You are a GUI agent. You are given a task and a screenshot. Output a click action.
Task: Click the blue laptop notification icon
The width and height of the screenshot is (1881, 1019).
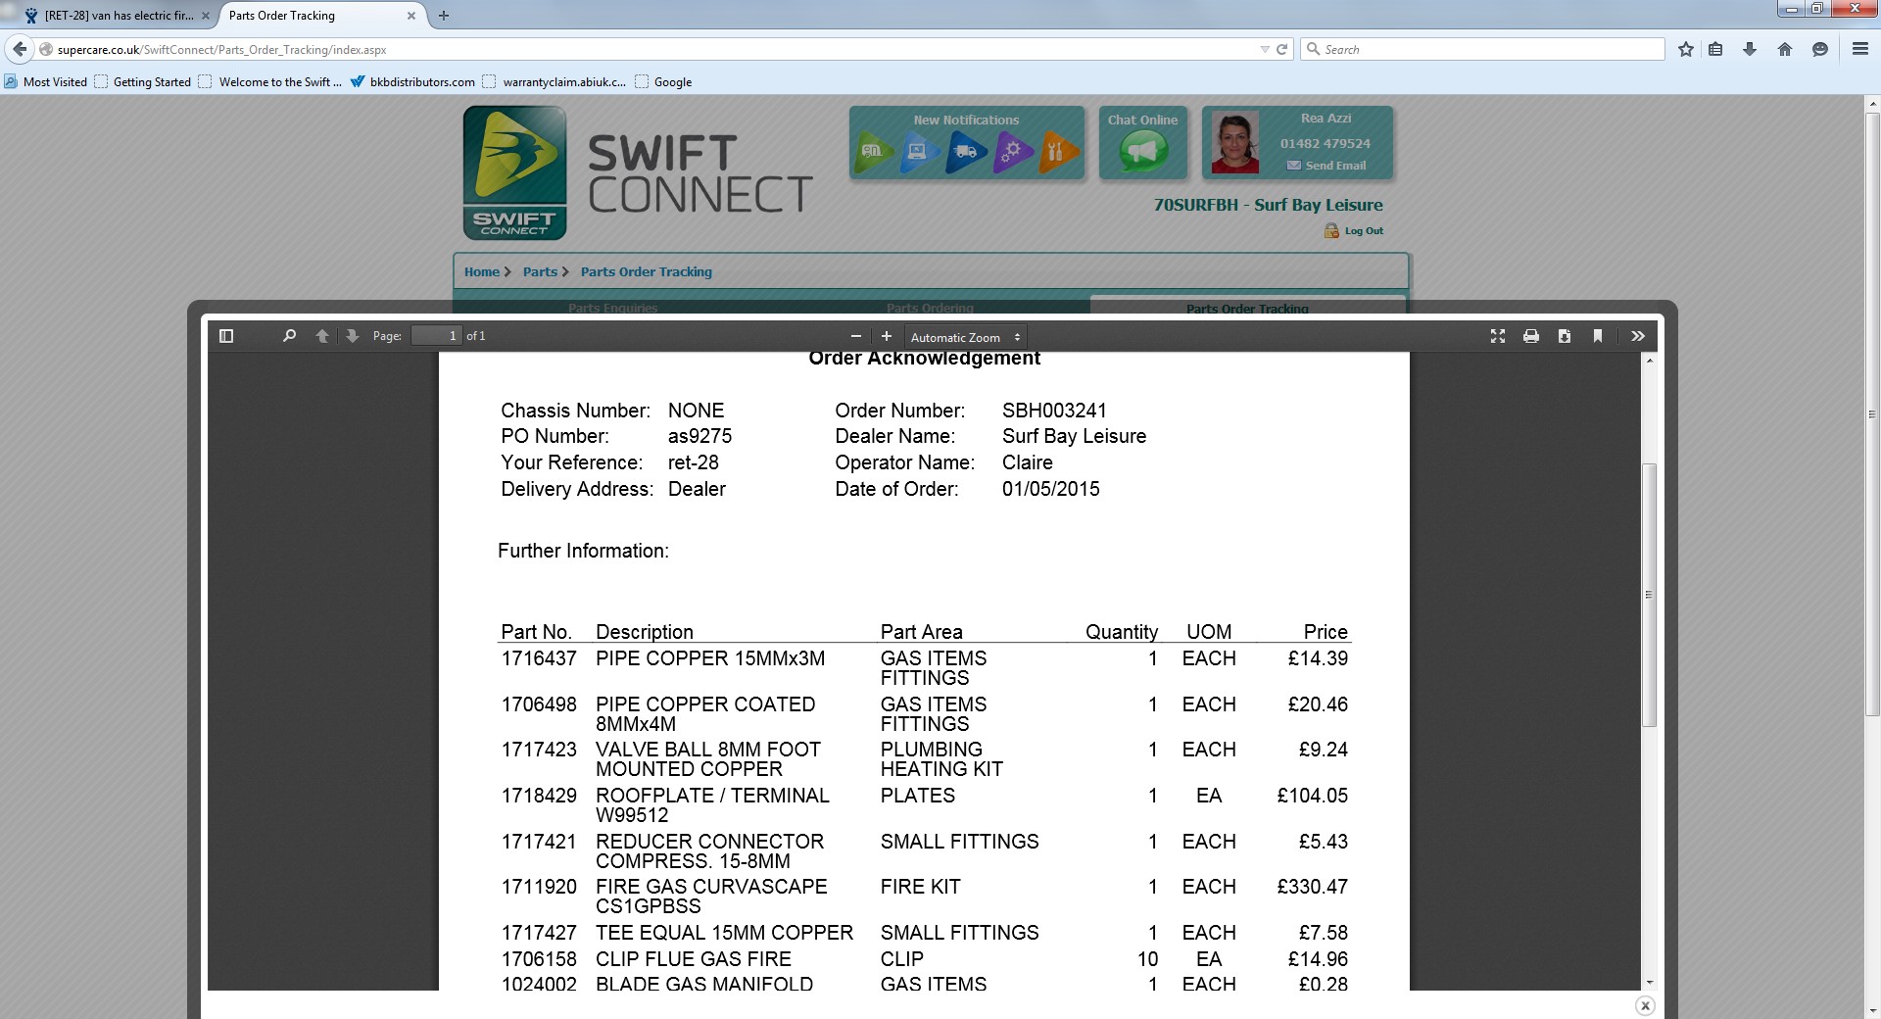(919, 152)
